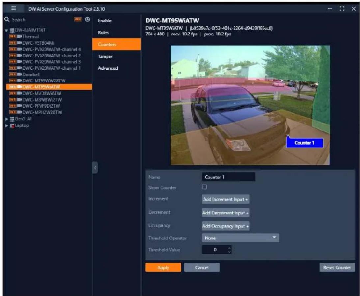The image size is (360, 296).
Task: Click camera icon of DWC-MT95WW28TW
Action: pyautogui.click(x=19, y=80)
